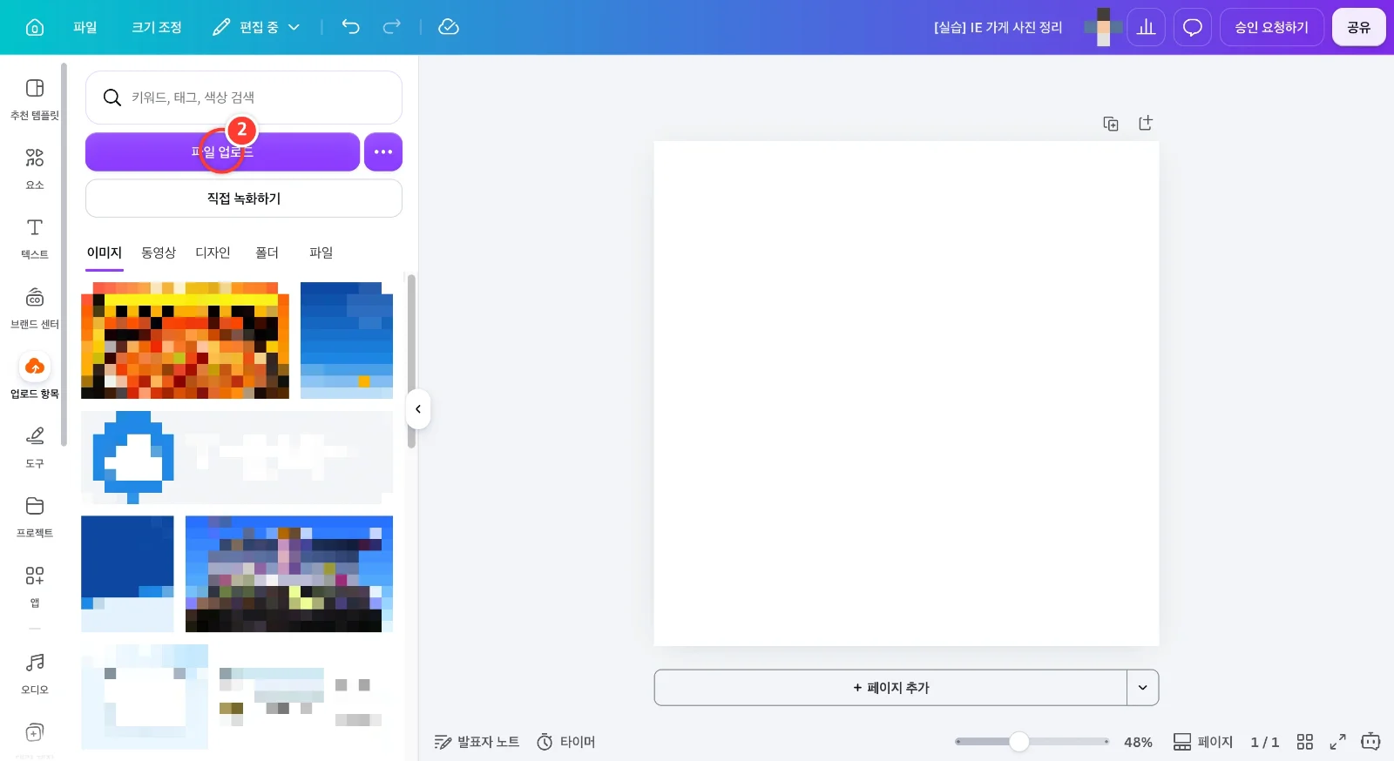Screen dimensions: 1394x761
Task: Open the 앱 apps panel
Action: [x=35, y=587]
